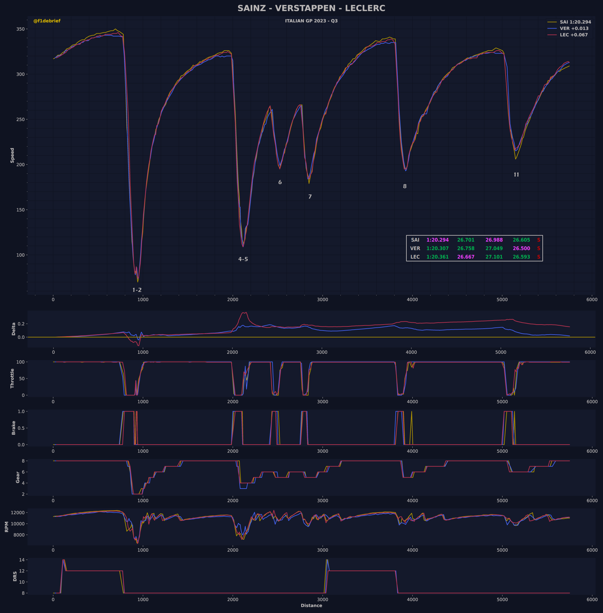
Task: Click lap time 1:20.307 in sector table
Action: (438, 248)
